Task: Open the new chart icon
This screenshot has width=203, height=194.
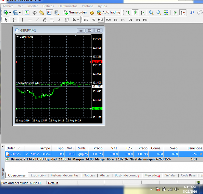Action: click(6, 13)
